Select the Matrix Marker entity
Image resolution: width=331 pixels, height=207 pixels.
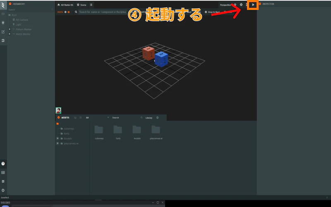pos(23,34)
